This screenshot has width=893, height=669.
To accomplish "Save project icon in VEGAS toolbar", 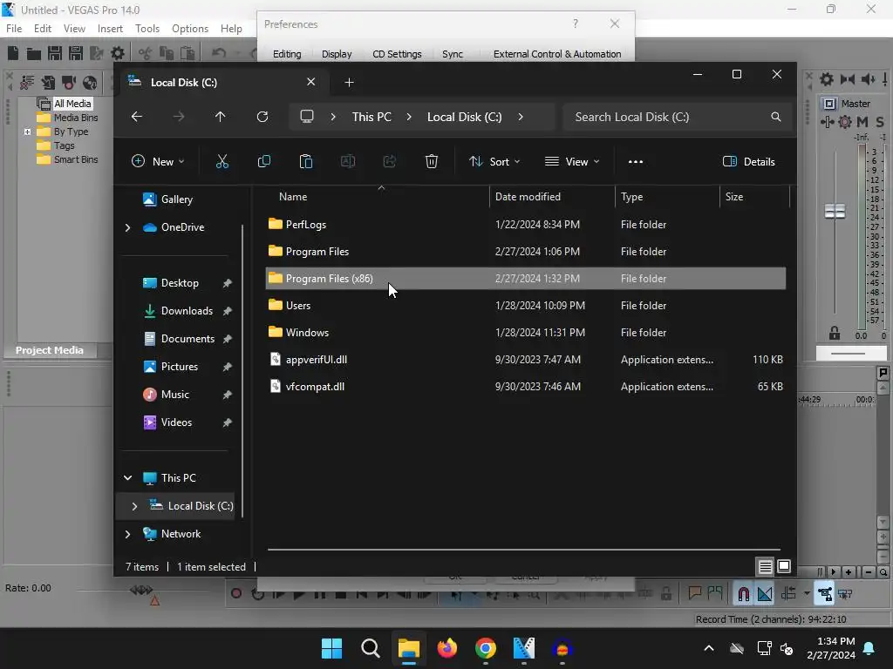I will click(x=55, y=53).
